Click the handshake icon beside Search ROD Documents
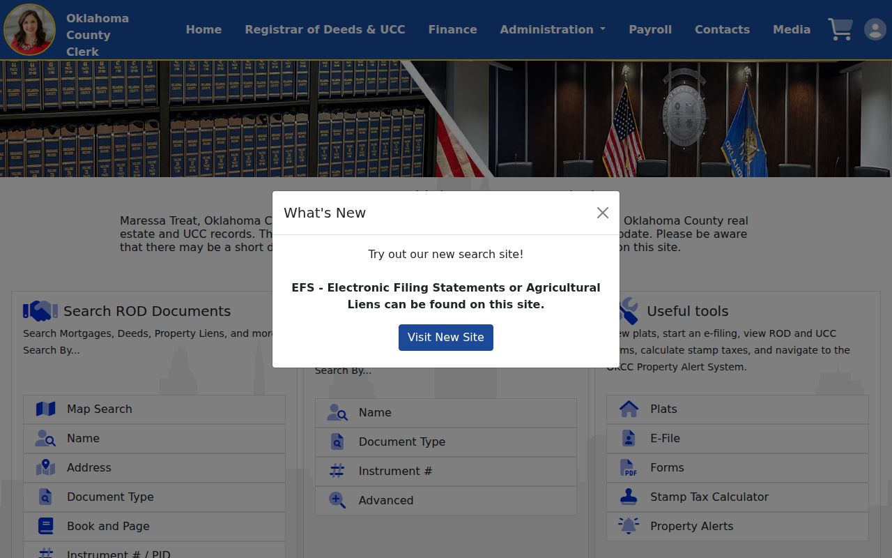The height and width of the screenshot is (558, 892). 40,311
